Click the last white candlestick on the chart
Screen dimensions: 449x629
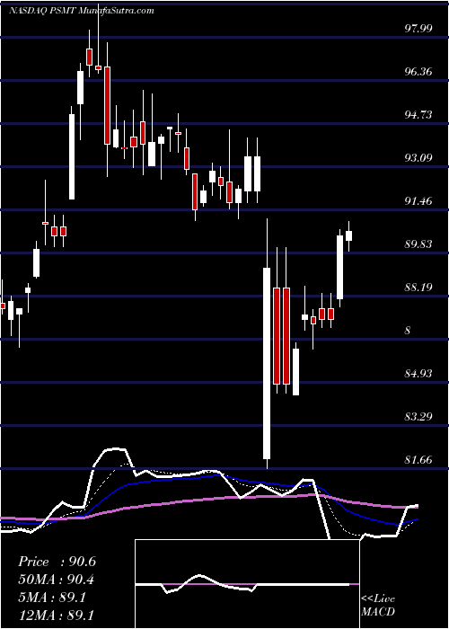(x=348, y=235)
